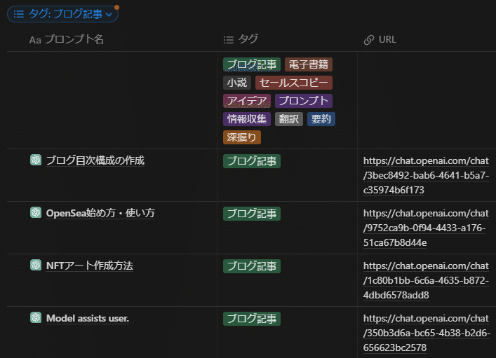Click ブログ記事 tag in NFTアート作成方法 row
The width and height of the screenshot is (496, 358).
(252, 266)
